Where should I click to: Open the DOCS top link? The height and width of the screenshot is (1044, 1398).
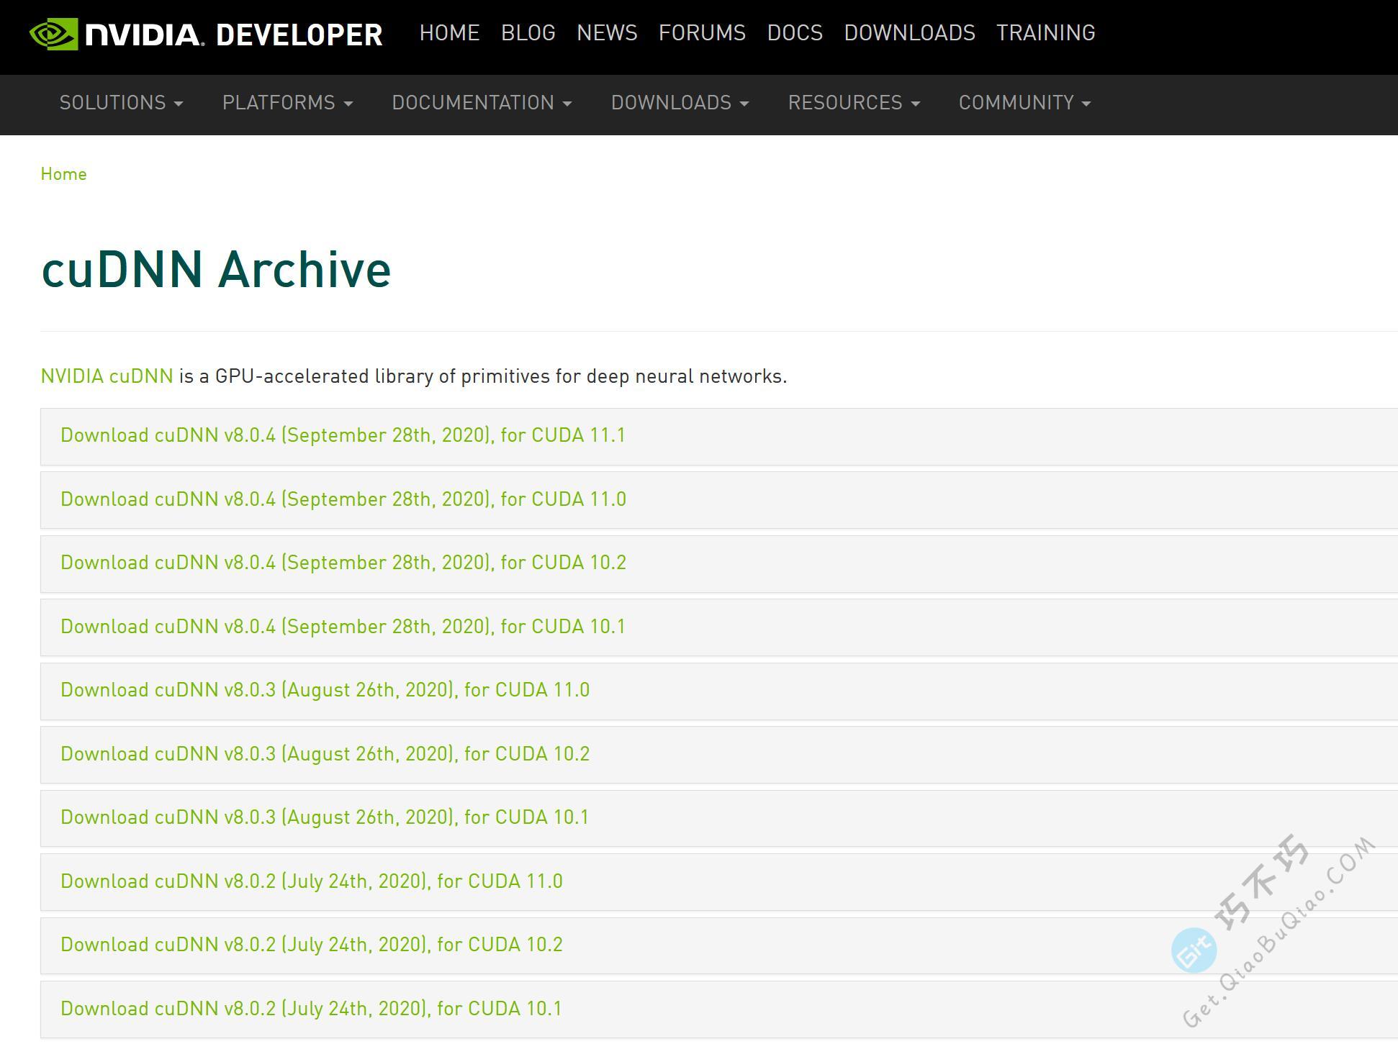(795, 33)
